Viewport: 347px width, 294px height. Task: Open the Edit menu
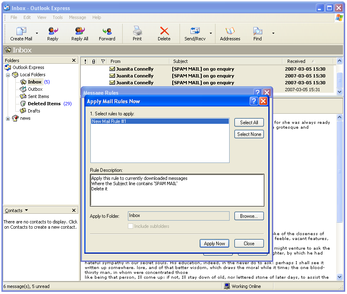27,17
